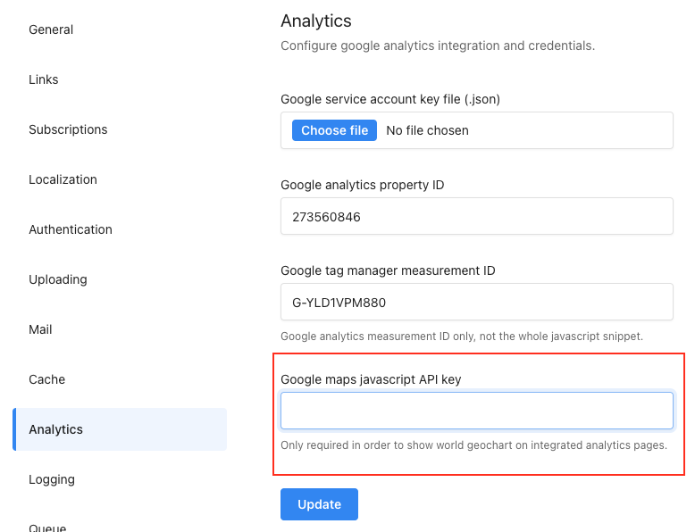Open the General settings section
This screenshot has height=532, width=695.
(51, 29)
